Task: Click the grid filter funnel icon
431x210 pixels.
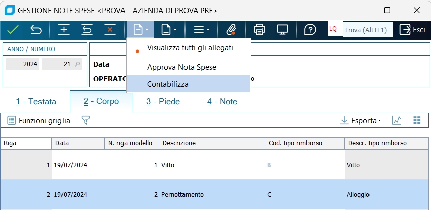Action: (x=86, y=120)
